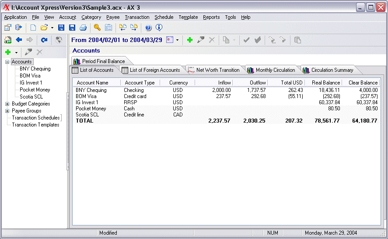Expand the Payee Groups tree node
This screenshot has width=388, height=239.
[x=7, y=111]
